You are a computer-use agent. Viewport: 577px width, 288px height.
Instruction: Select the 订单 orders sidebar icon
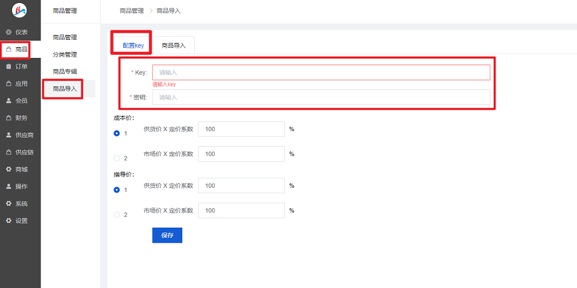pos(9,66)
